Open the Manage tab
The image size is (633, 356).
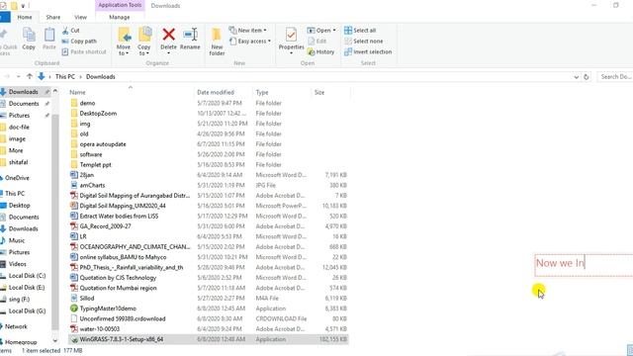120,17
